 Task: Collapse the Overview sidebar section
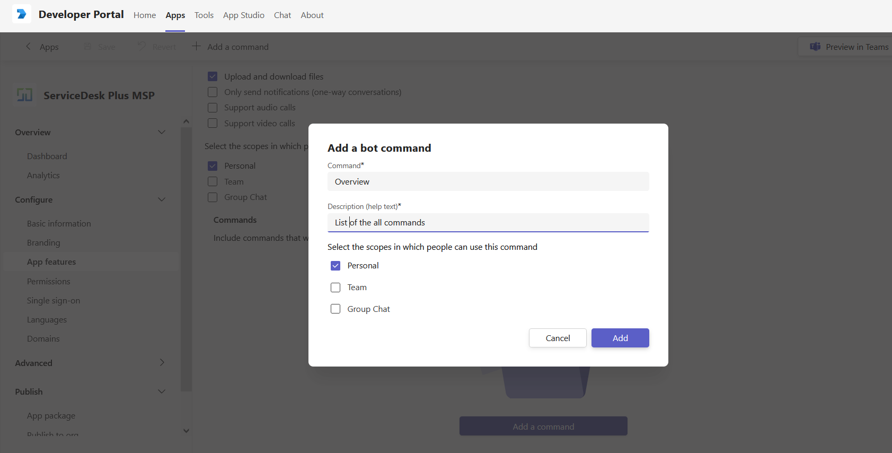(162, 132)
